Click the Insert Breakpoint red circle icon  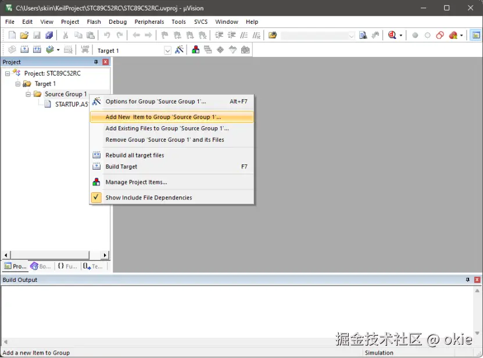point(415,35)
